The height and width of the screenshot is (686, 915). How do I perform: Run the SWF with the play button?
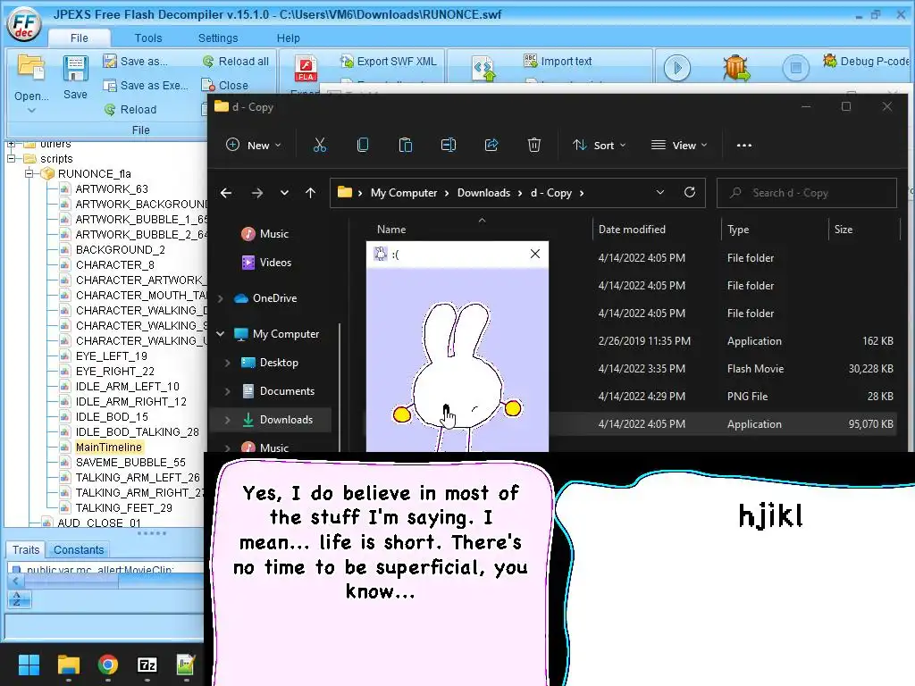coord(677,68)
